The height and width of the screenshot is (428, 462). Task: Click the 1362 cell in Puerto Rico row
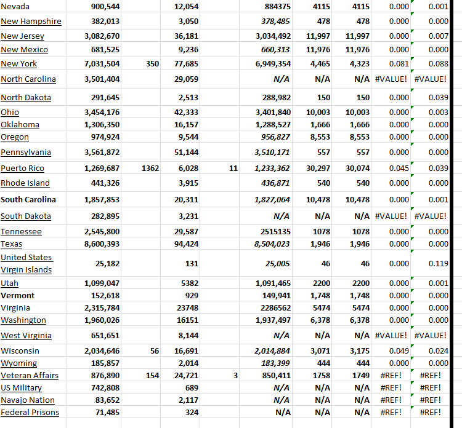pyautogui.click(x=150, y=168)
